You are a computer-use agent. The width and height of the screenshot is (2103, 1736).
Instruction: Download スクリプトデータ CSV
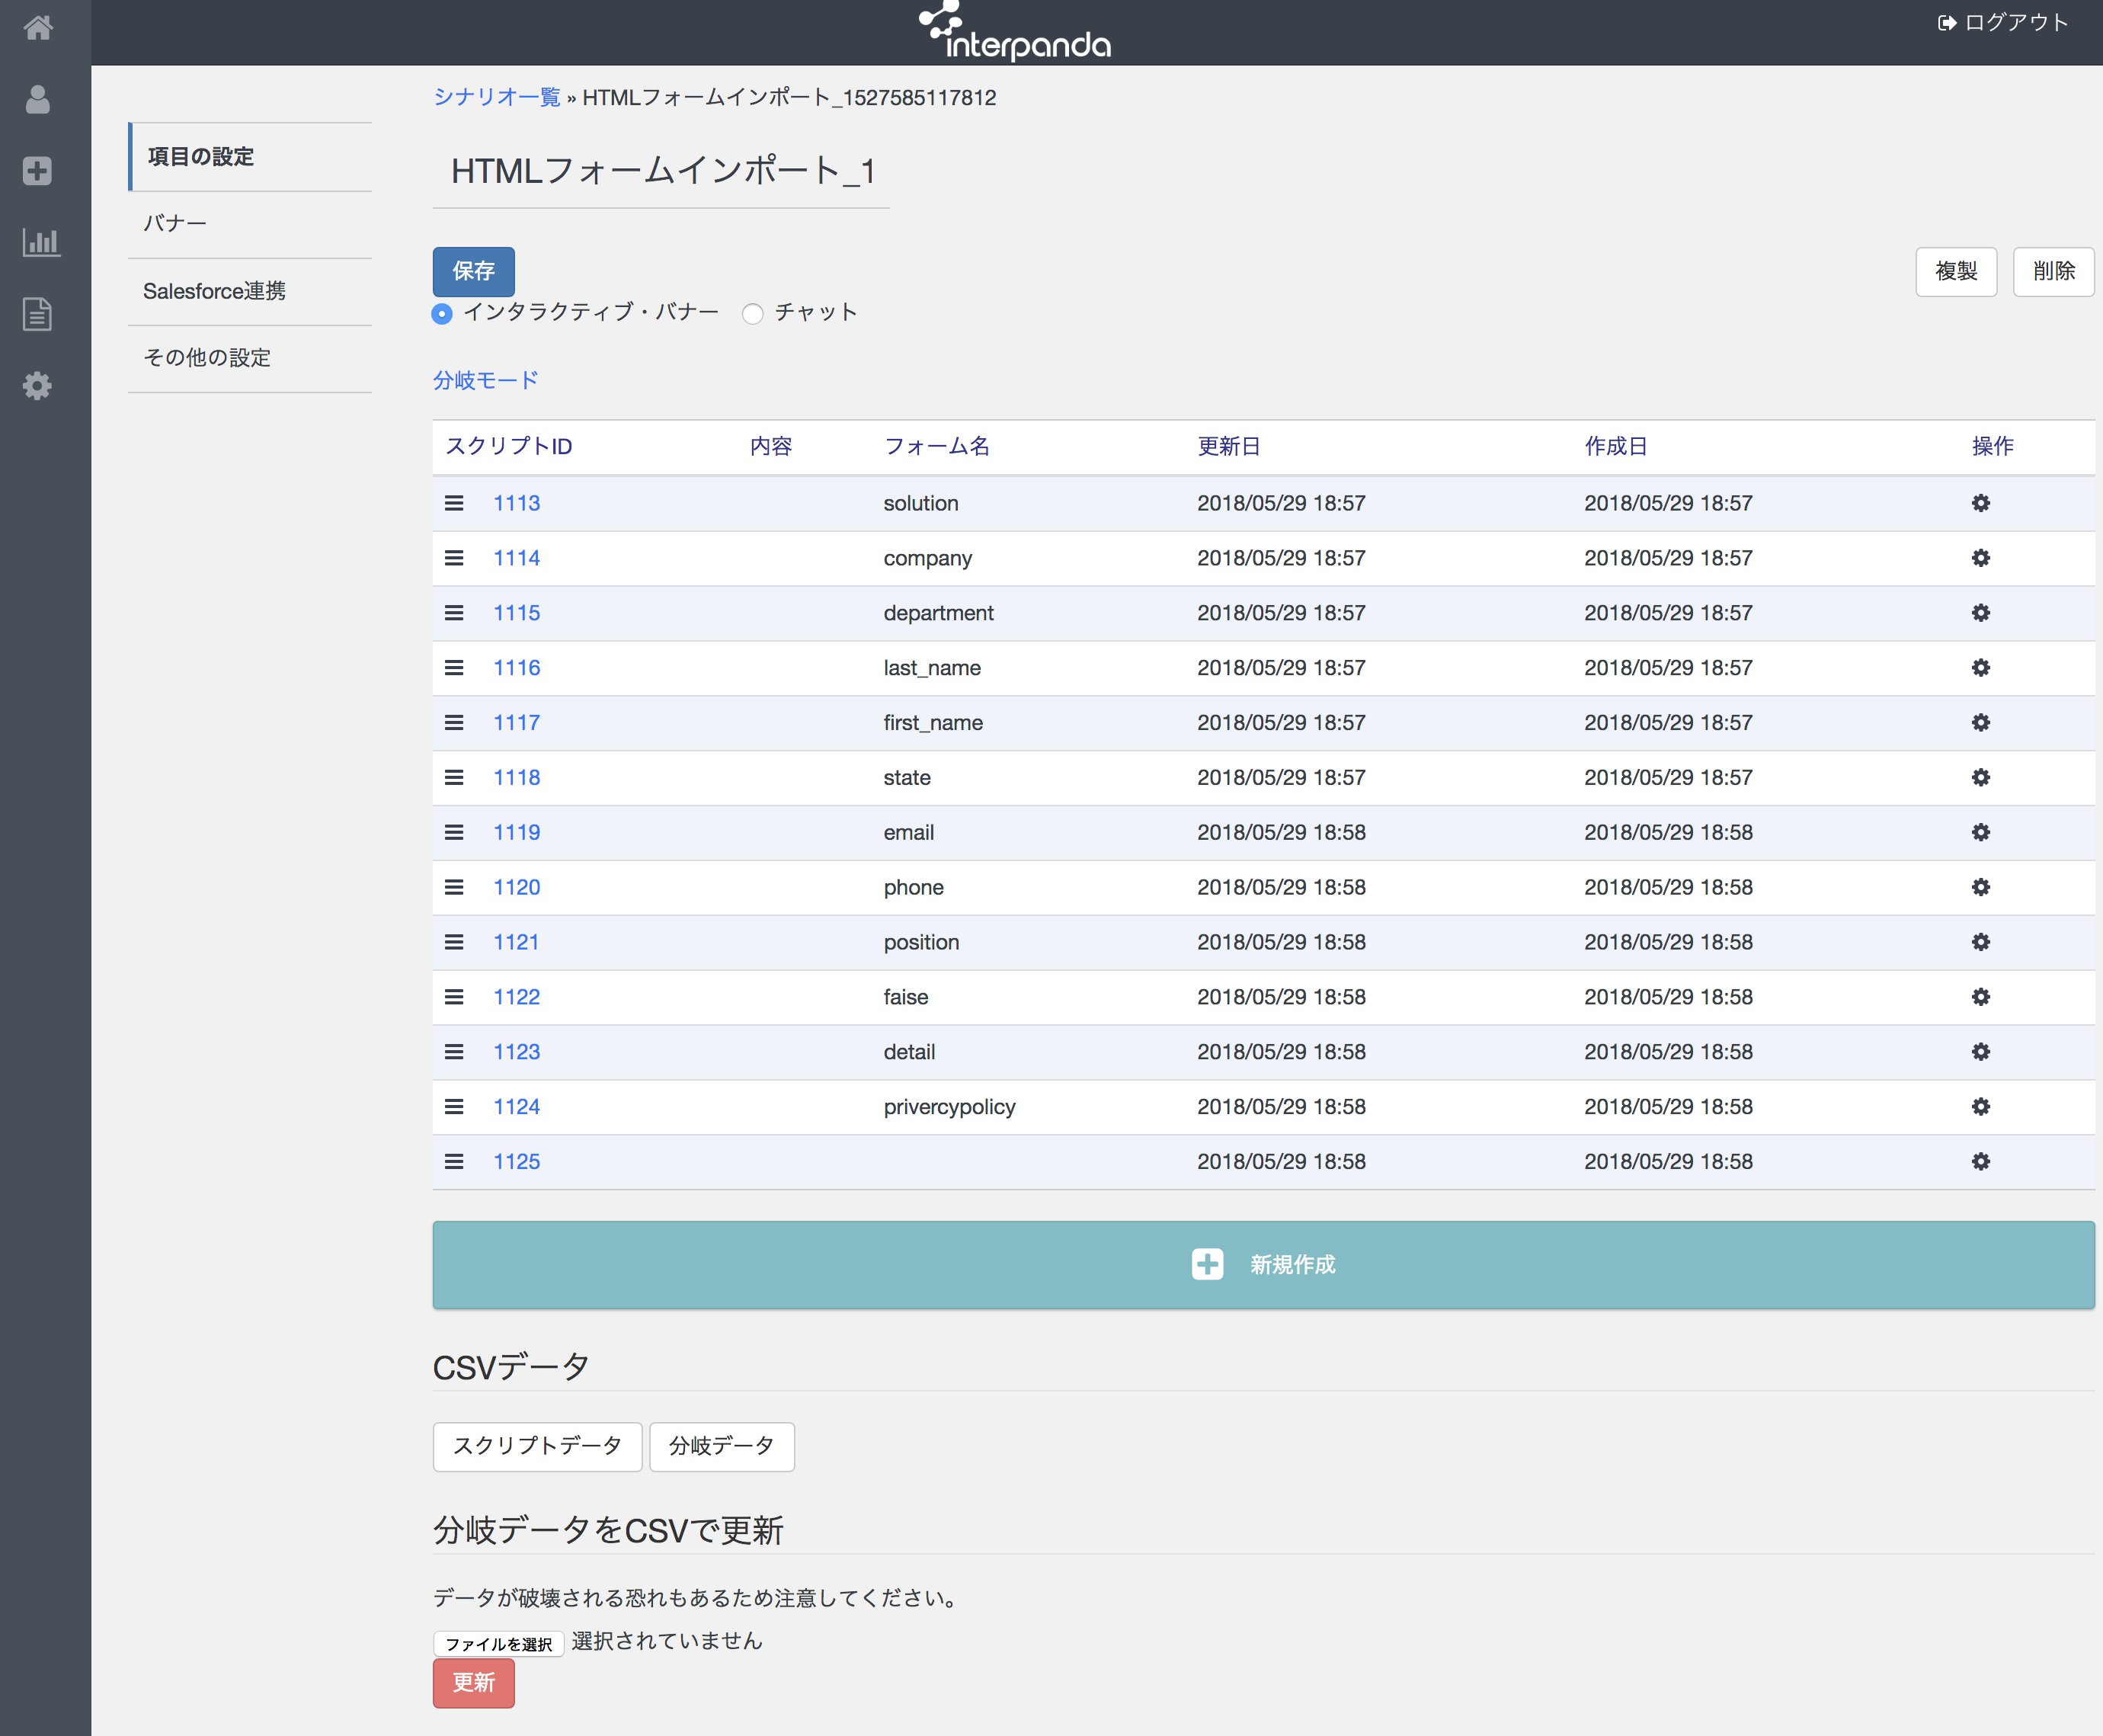(537, 1446)
